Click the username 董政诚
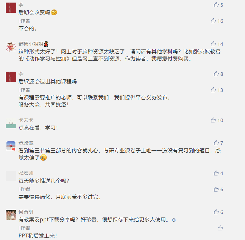Image resolution: width=245 pixels, height=240 pixels. [26, 143]
